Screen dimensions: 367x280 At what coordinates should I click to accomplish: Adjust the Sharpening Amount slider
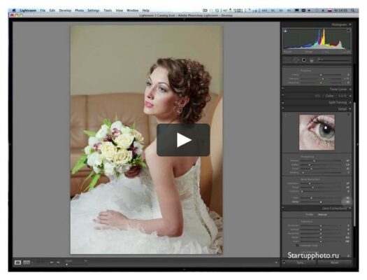(321, 161)
